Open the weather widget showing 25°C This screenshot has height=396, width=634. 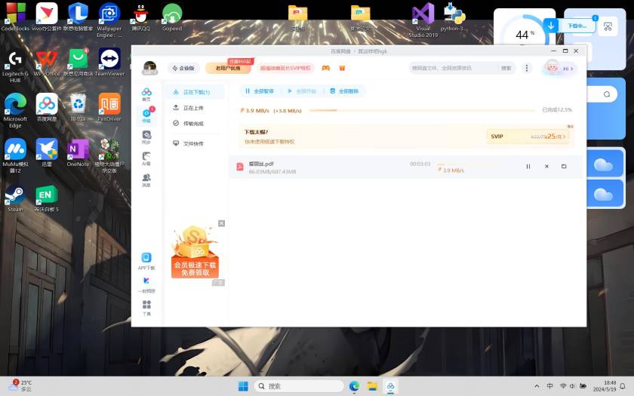[20, 385]
